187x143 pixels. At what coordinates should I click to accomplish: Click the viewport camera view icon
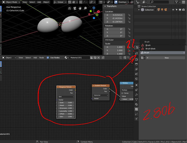[75, 8]
